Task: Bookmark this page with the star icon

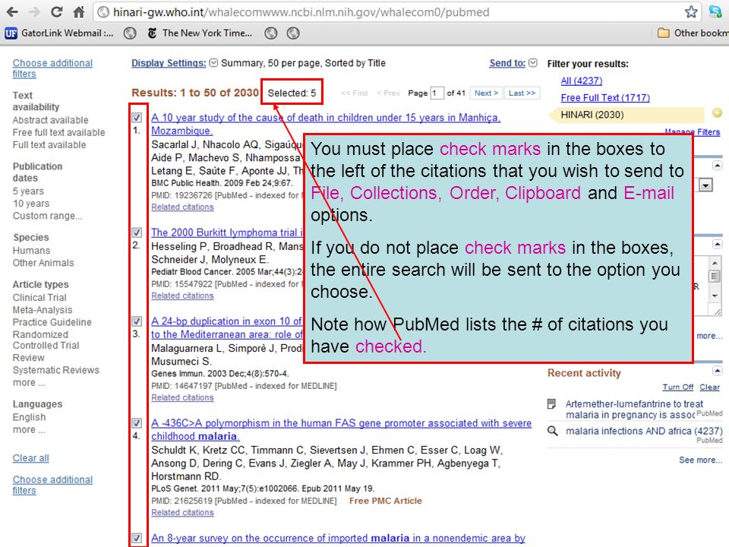Action: (691, 11)
